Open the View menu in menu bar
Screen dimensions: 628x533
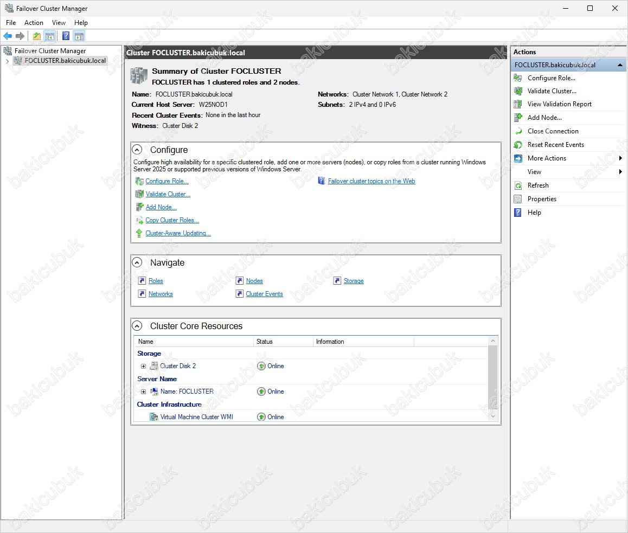tap(59, 23)
